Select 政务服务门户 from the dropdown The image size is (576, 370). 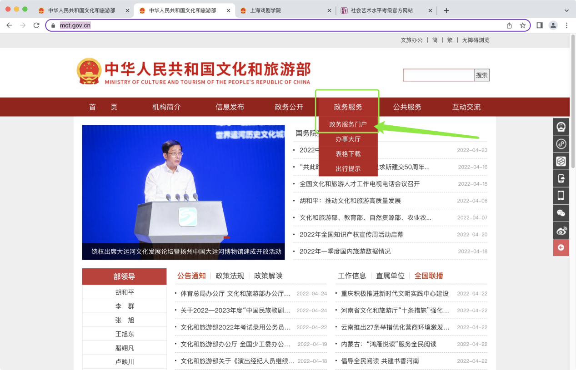[x=348, y=124]
